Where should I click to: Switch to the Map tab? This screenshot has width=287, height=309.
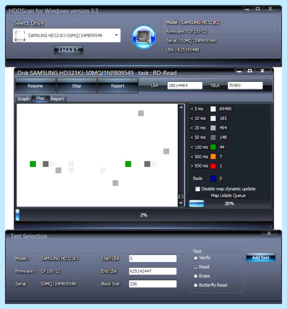(x=40, y=98)
